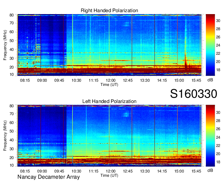Click the Right Handed plot's "Frequency (MHz)" axis label
The image size is (224, 181).
tap(5, 45)
